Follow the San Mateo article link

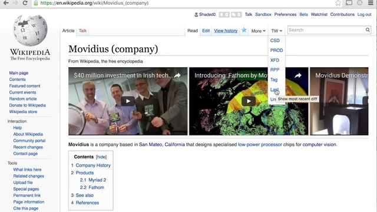pos(151,144)
